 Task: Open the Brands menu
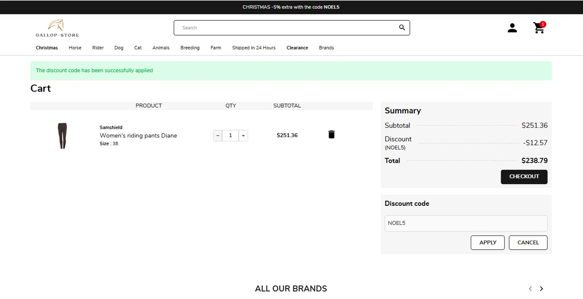326,48
